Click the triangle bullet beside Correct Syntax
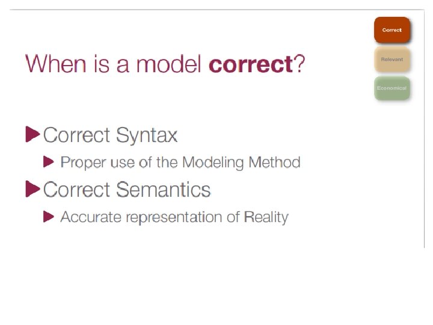 click(x=33, y=134)
